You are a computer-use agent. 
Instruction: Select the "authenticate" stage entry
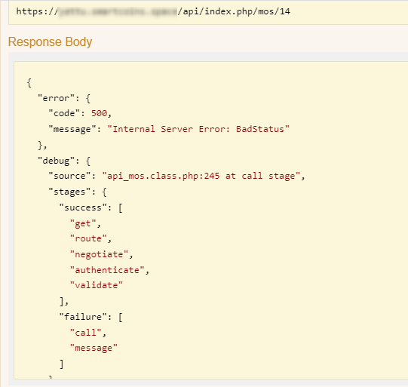point(107,270)
